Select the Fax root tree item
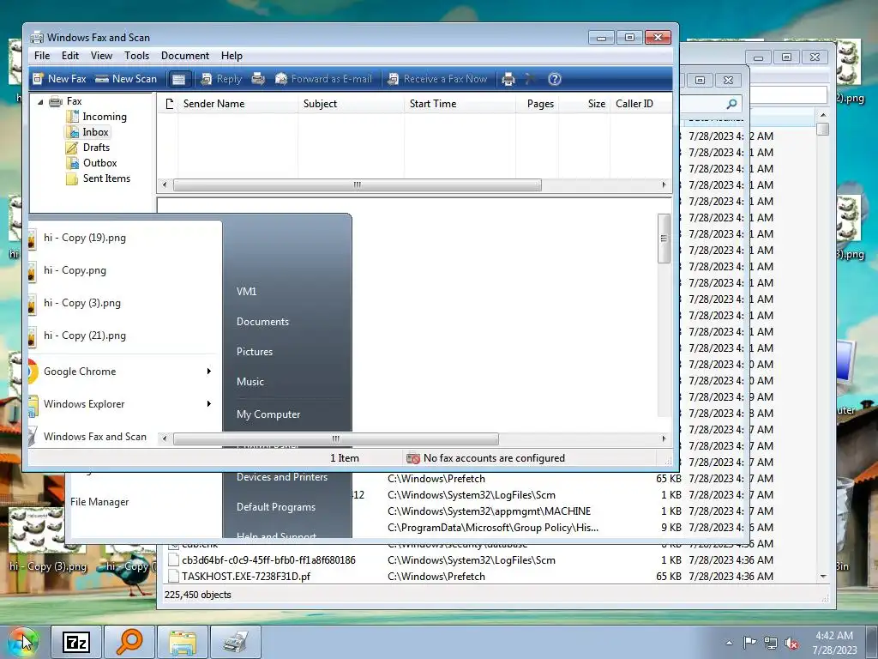 tap(74, 101)
